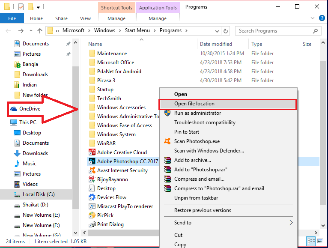Click Microsoft in the address path

tap(73, 30)
